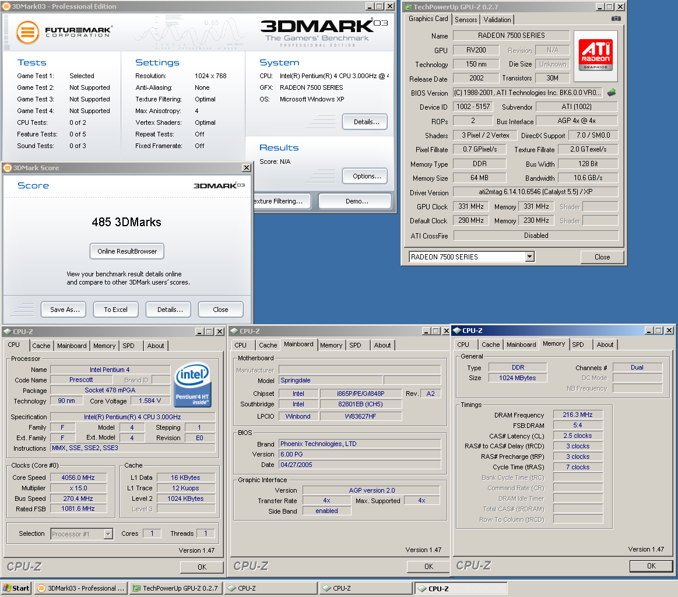The width and height of the screenshot is (678, 597).
Task: Click Online ResultBrowser button
Action: [x=127, y=251]
